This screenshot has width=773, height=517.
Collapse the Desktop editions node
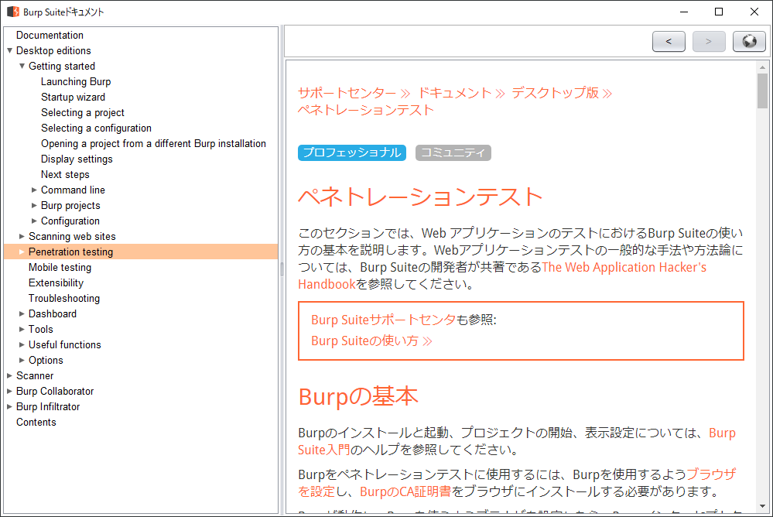click(x=9, y=50)
